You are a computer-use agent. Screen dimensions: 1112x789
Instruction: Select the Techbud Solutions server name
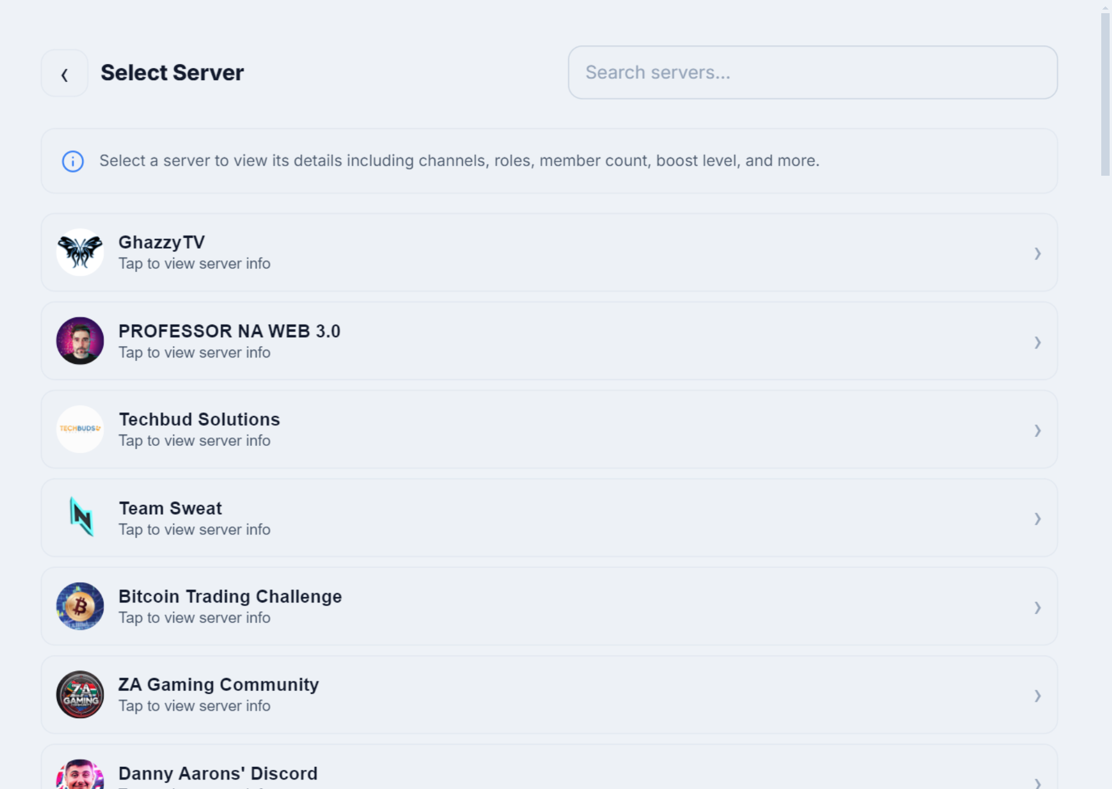pyautogui.click(x=199, y=419)
